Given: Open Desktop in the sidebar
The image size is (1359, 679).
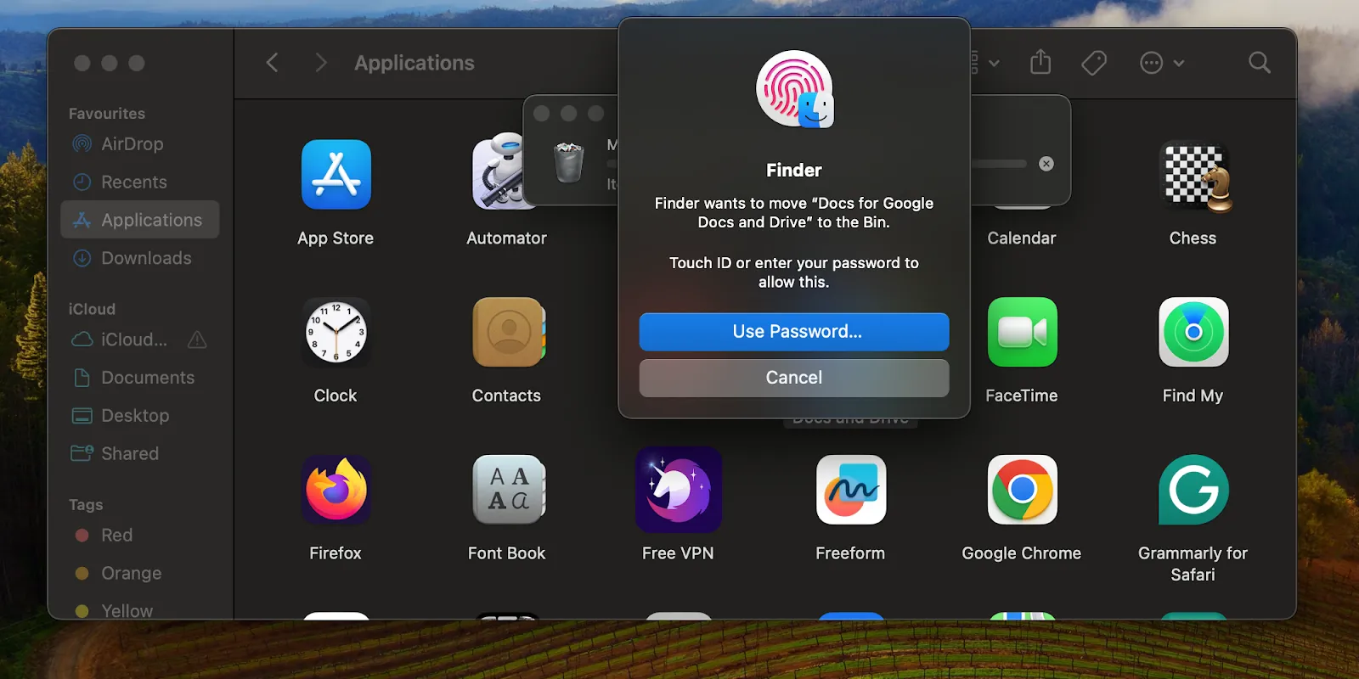Looking at the screenshot, I should click(140, 416).
